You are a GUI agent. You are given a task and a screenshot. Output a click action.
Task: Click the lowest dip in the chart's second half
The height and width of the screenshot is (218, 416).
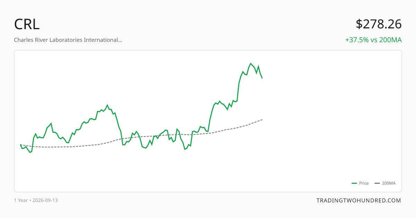(185, 149)
